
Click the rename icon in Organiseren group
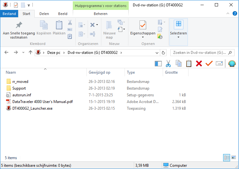click(92, 34)
